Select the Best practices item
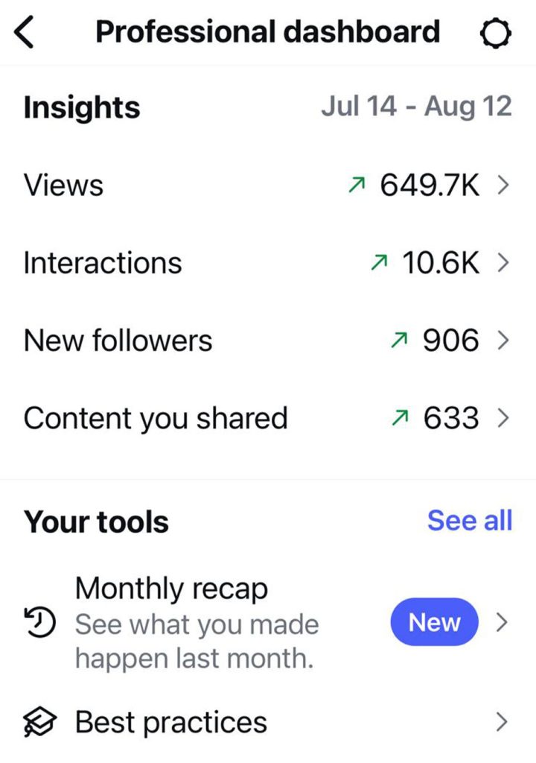The width and height of the screenshot is (536, 763). [x=171, y=722]
